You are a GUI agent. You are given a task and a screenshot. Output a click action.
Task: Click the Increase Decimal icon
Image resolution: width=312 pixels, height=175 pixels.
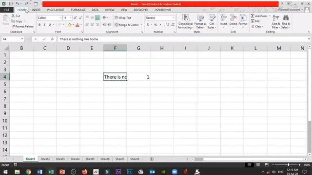click(168, 25)
